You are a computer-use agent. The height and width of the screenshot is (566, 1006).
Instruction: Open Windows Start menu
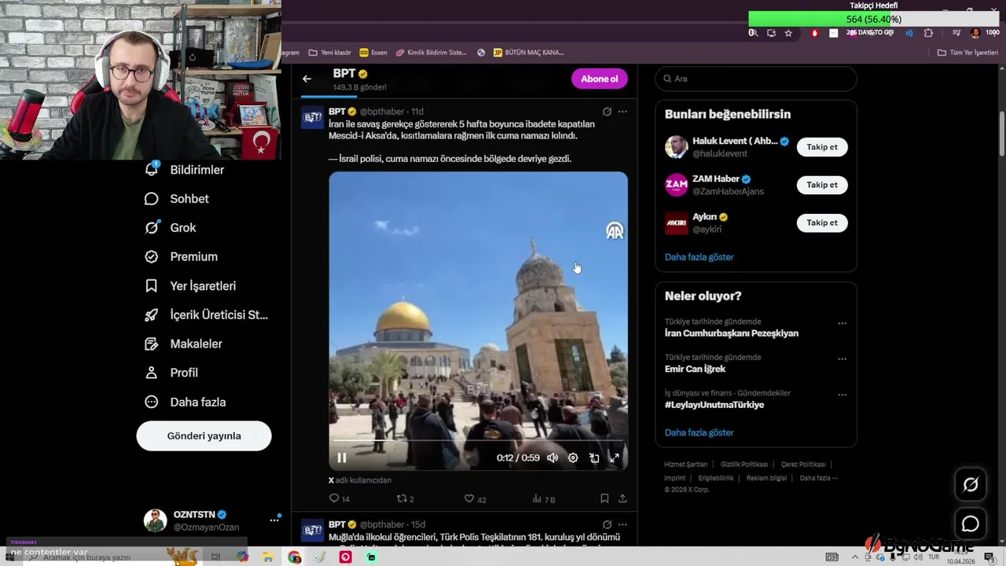(x=9, y=557)
